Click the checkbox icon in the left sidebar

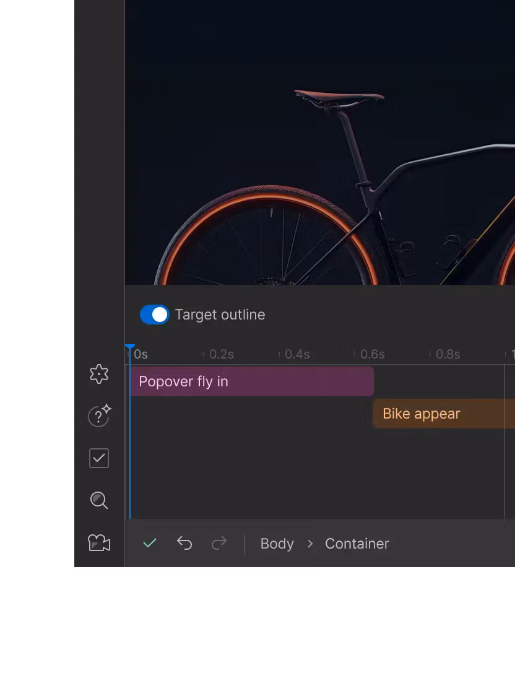coord(99,458)
